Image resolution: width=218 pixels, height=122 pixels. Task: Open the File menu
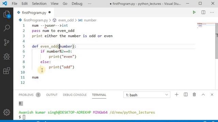coord(14,4)
